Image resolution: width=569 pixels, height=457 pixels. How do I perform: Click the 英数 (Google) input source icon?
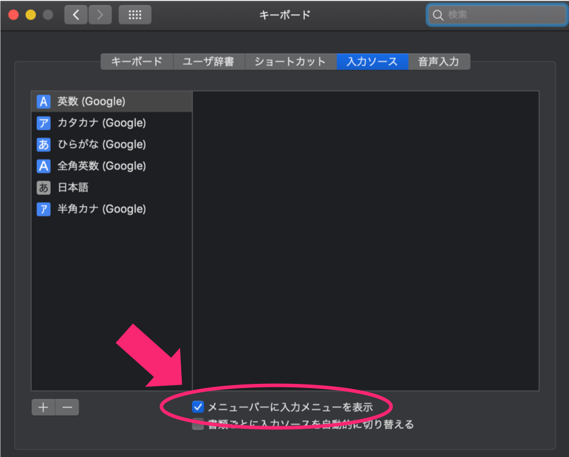point(43,101)
